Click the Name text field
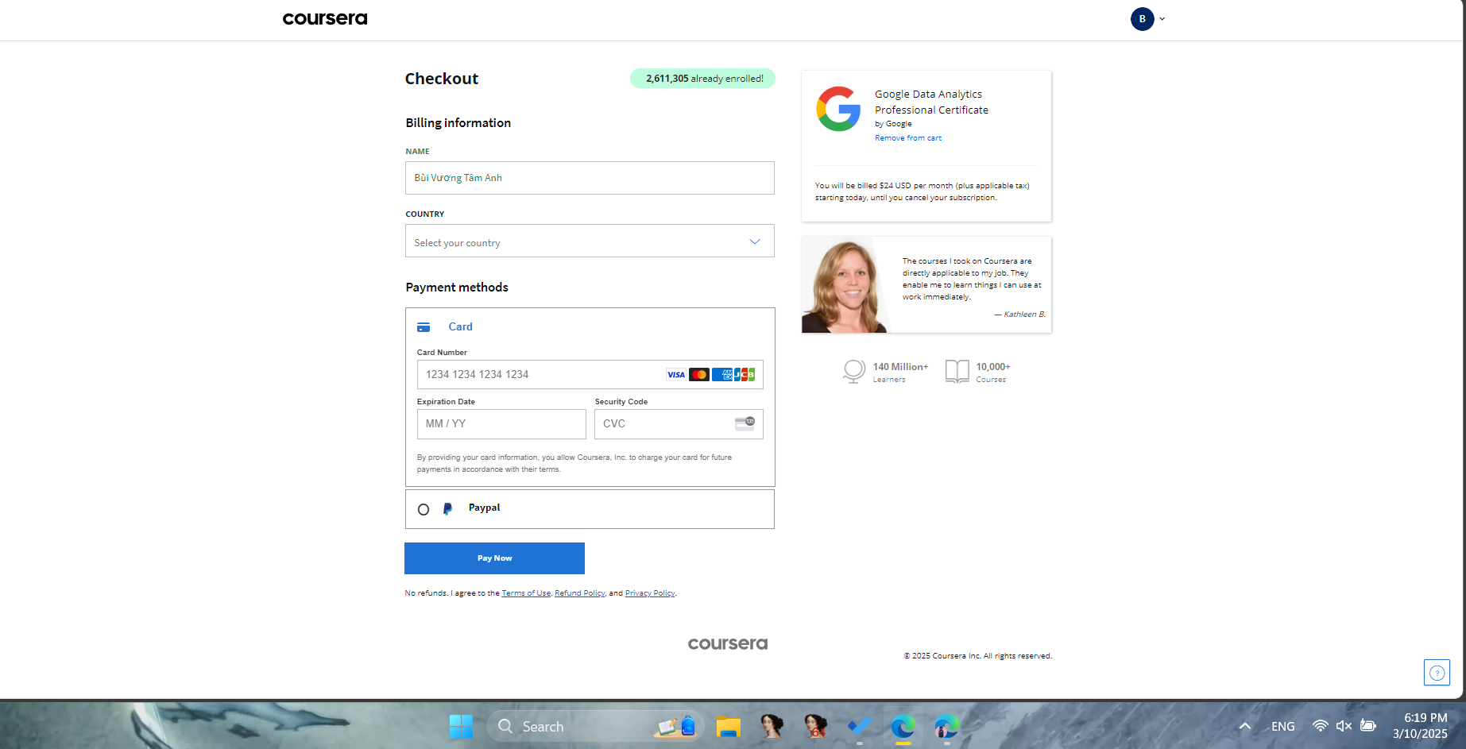The width and height of the screenshot is (1466, 749). [x=589, y=178]
